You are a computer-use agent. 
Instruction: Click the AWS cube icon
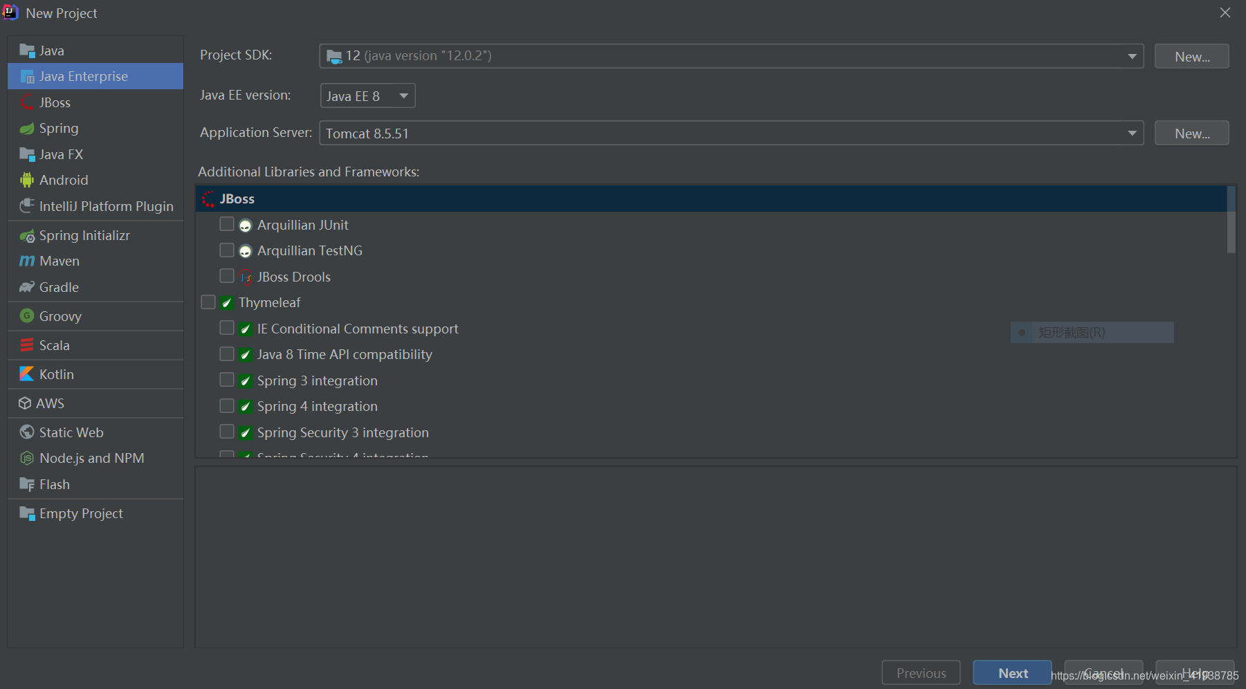pos(25,403)
